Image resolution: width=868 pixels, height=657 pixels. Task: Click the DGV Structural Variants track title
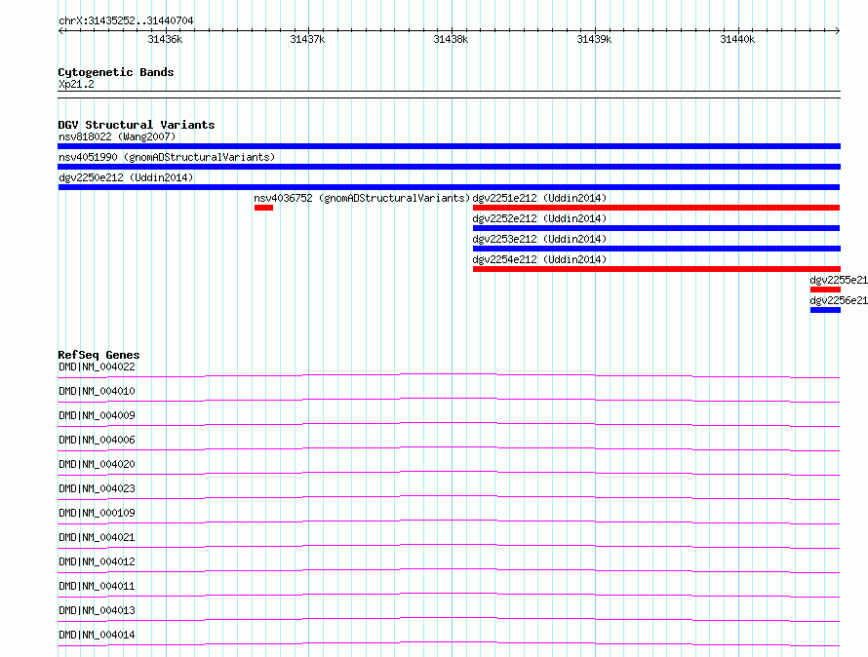(137, 125)
